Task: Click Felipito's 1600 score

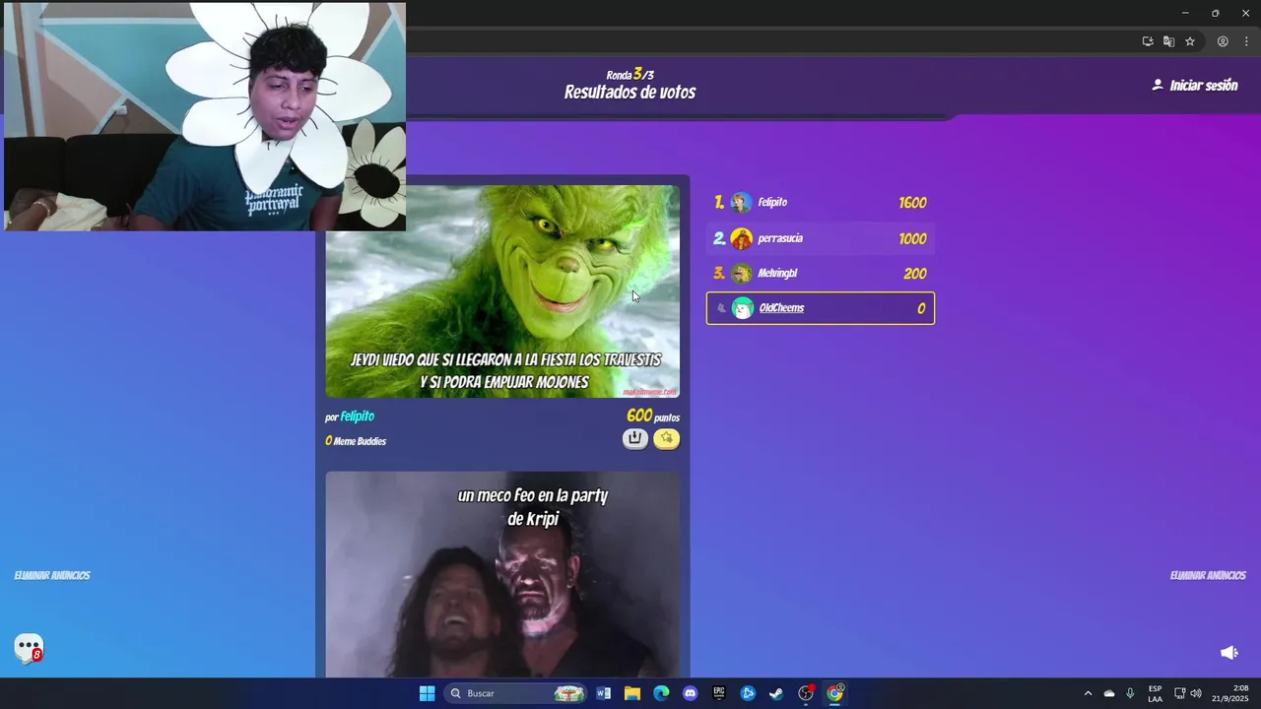Action: tap(912, 203)
